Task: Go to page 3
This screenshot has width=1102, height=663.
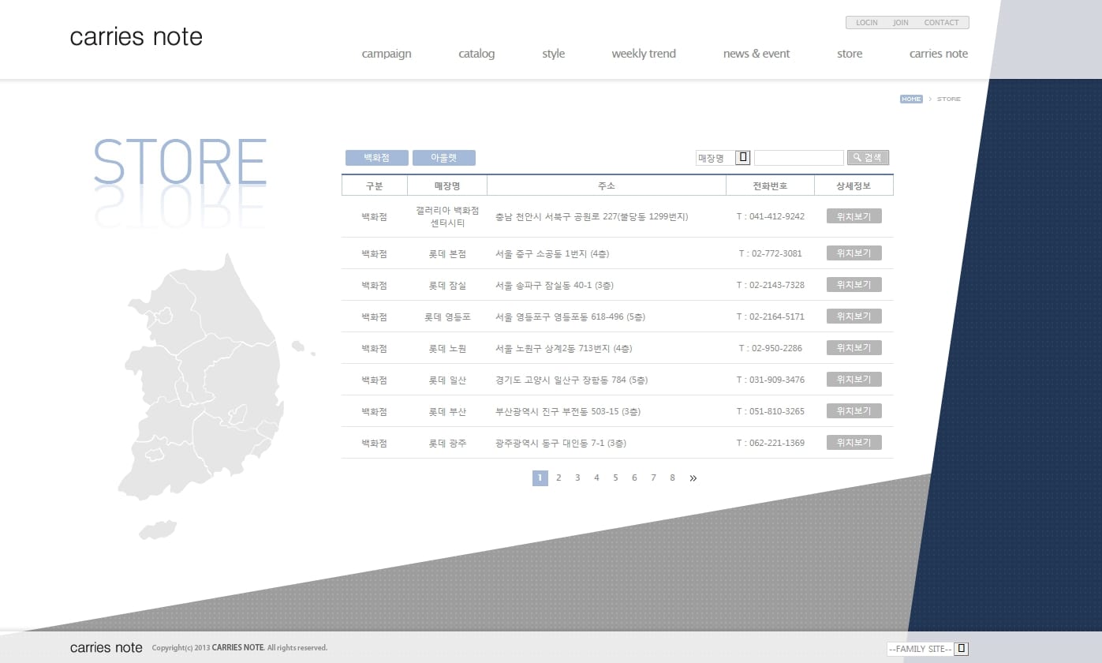Action: (577, 478)
